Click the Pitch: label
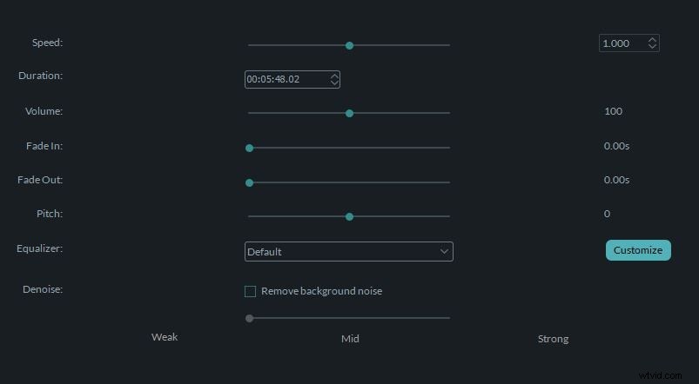699x384 pixels. [50, 214]
